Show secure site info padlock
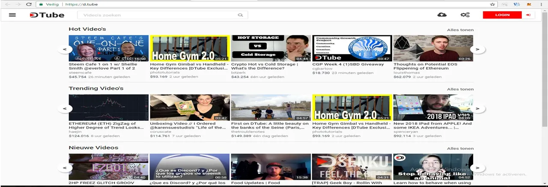548x187 pixels. coord(41,4)
